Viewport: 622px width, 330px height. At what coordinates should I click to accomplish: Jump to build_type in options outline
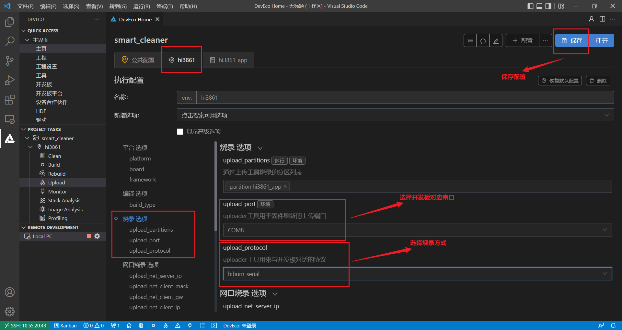click(x=142, y=204)
